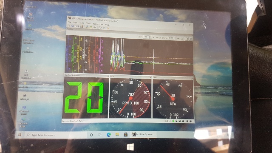
Task: Click the New file toolbar icon
Action: [68, 25]
